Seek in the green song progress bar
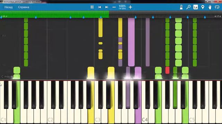Image resolution: width=222 pixels, height=124 pixels. pos(54,14)
